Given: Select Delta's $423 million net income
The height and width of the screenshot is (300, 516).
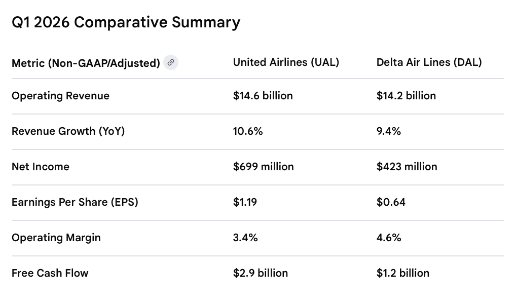Looking at the screenshot, I should [407, 167].
